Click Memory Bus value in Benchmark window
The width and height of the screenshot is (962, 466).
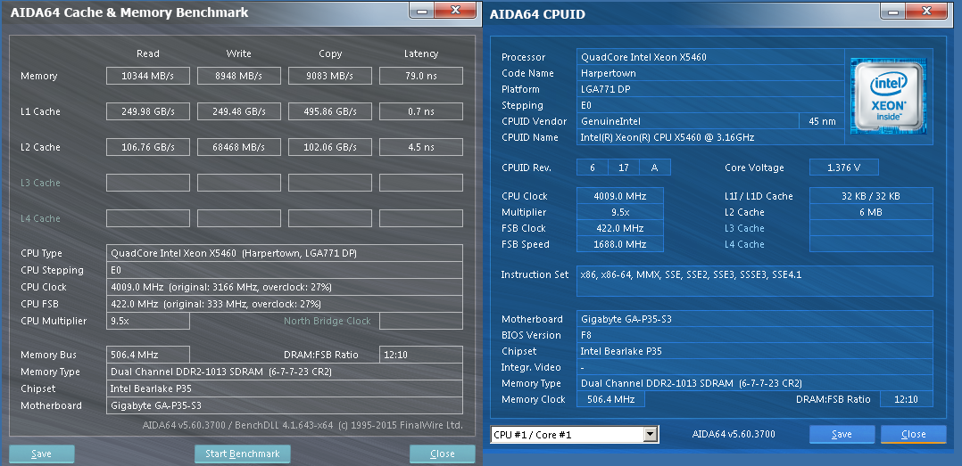[x=148, y=355]
